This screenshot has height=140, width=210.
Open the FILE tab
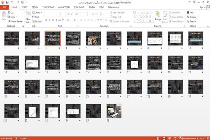5,7
